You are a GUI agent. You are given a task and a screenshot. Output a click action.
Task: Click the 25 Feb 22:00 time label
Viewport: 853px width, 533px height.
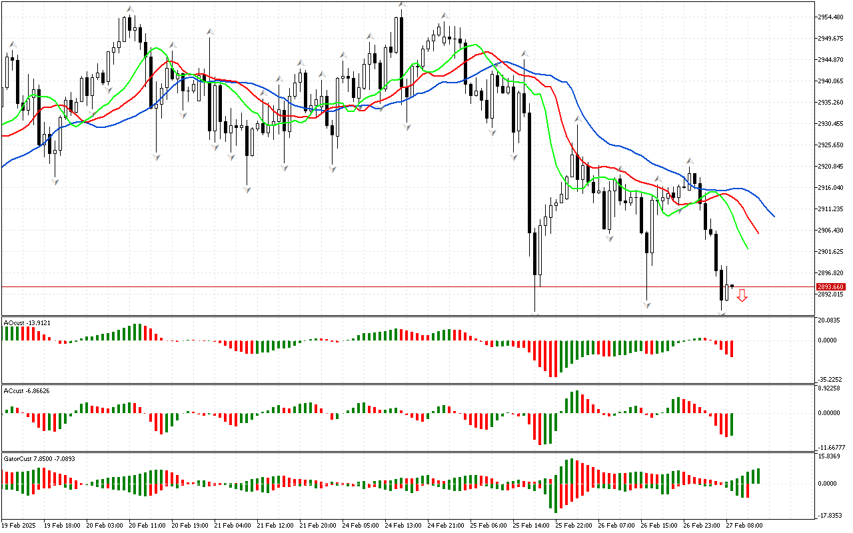pyautogui.click(x=574, y=526)
